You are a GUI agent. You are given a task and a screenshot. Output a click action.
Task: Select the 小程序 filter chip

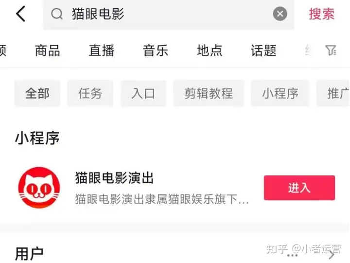pyautogui.click(x=280, y=93)
